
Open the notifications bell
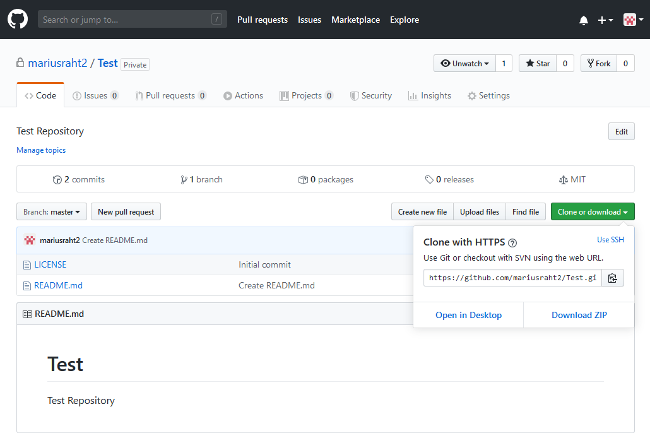point(584,20)
